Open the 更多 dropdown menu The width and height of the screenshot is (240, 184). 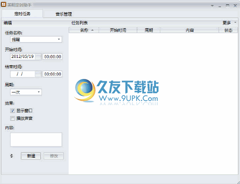click(x=229, y=23)
